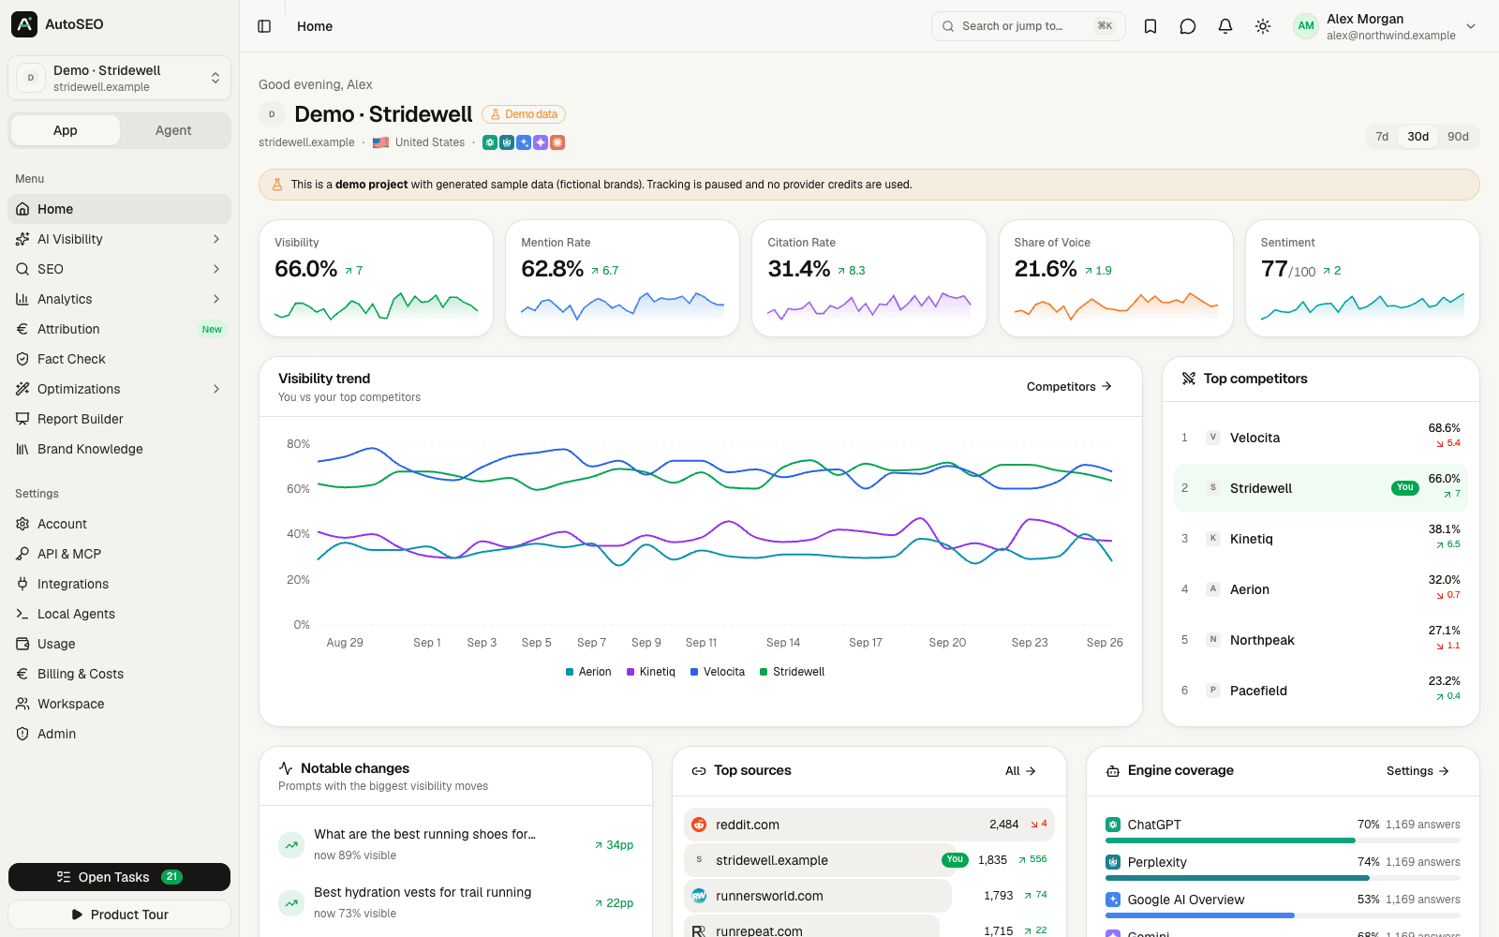Click the Billing & Costs euro icon
1499x937 pixels.
coord(22,674)
